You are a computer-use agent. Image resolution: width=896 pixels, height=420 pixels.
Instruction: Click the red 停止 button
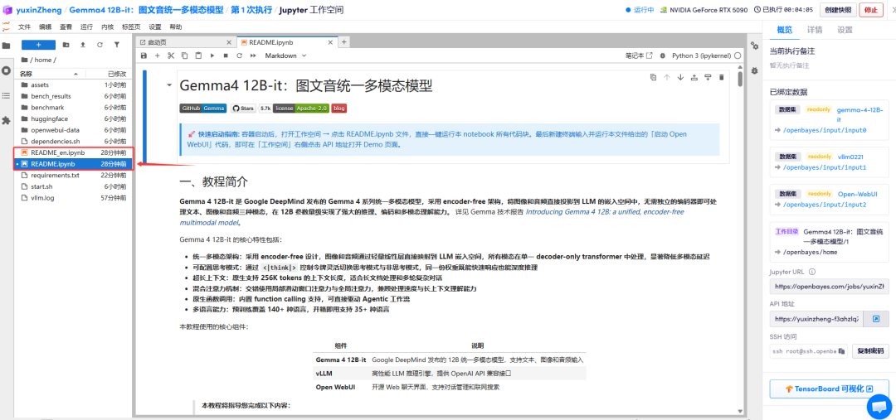pos(870,10)
